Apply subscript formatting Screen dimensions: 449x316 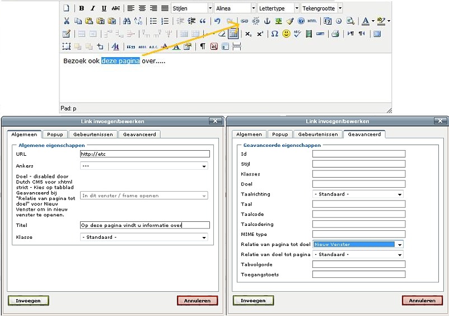tap(248, 34)
